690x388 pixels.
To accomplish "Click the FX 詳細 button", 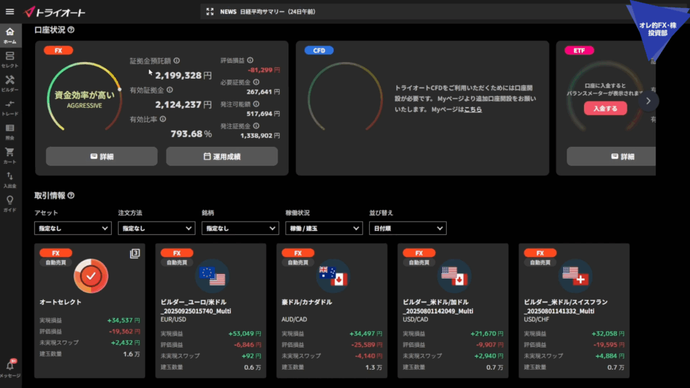I will tap(102, 156).
